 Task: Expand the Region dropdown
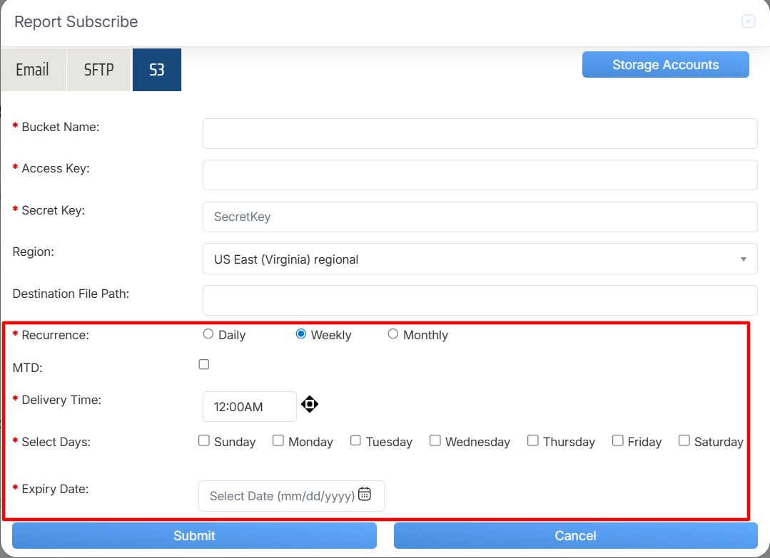pyautogui.click(x=480, y=259)
